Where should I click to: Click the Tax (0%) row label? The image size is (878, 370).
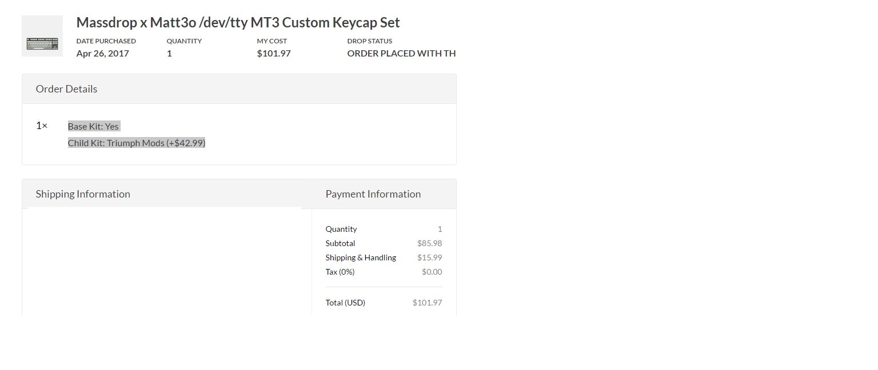(x=340, y=272)
